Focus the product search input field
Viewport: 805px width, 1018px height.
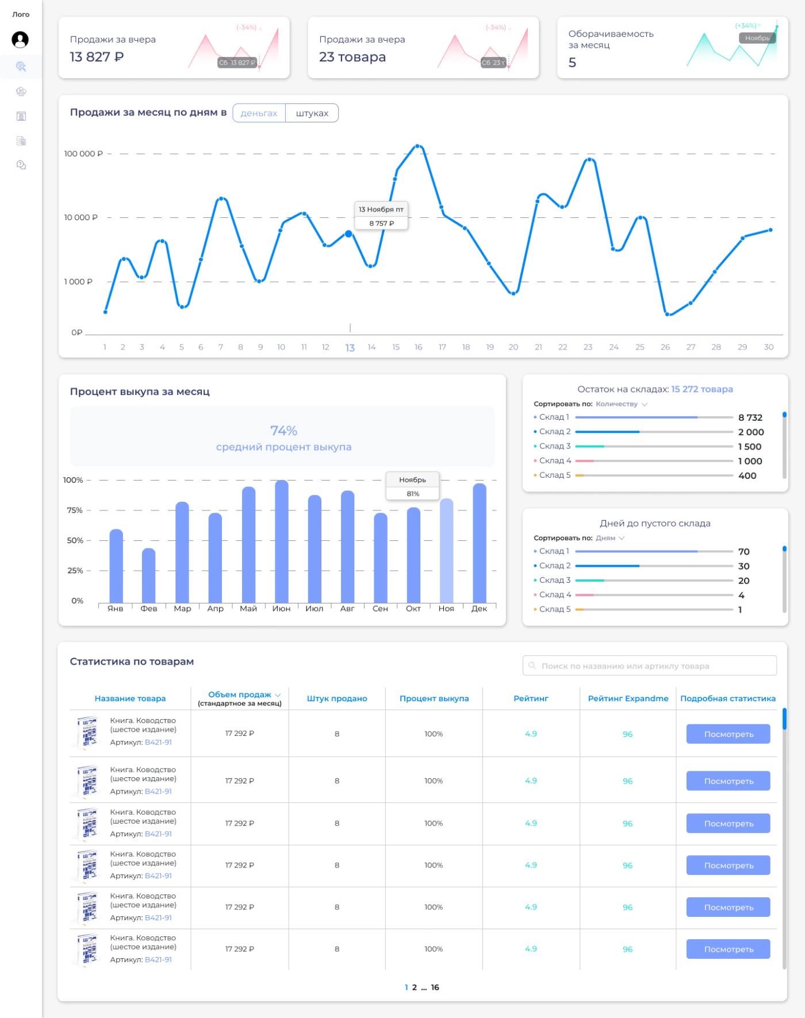(x=649, y=666)
